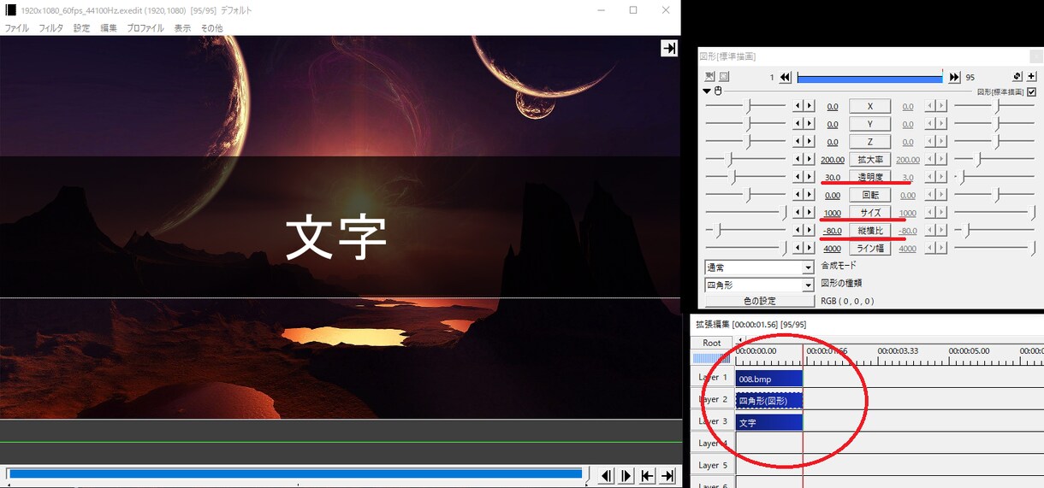
Task: Decrease 縦横比 with left arrow stepper
Action: pos(798,231)
